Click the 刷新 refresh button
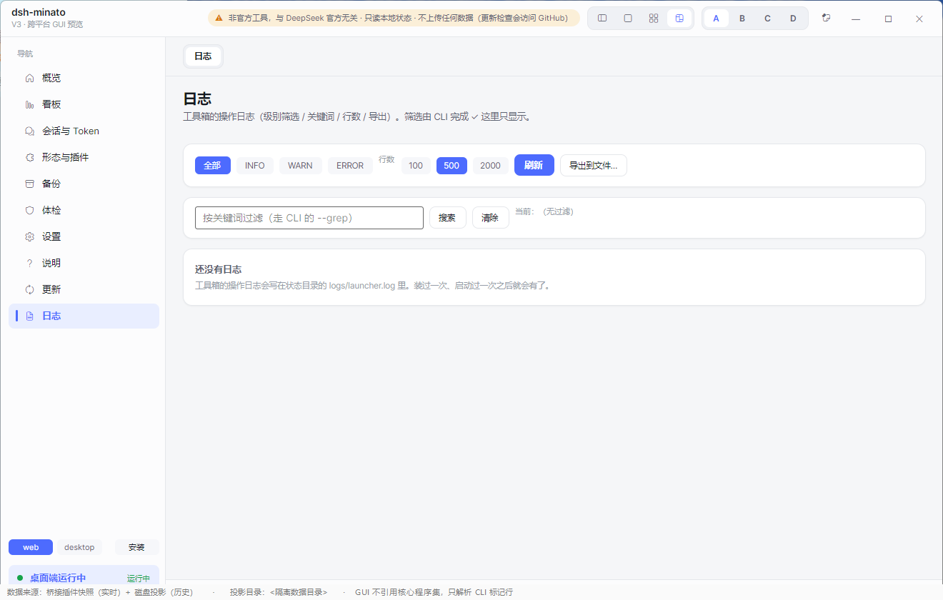Image resolution: width=943 pixels, height=600 pixels. (534, 165)
